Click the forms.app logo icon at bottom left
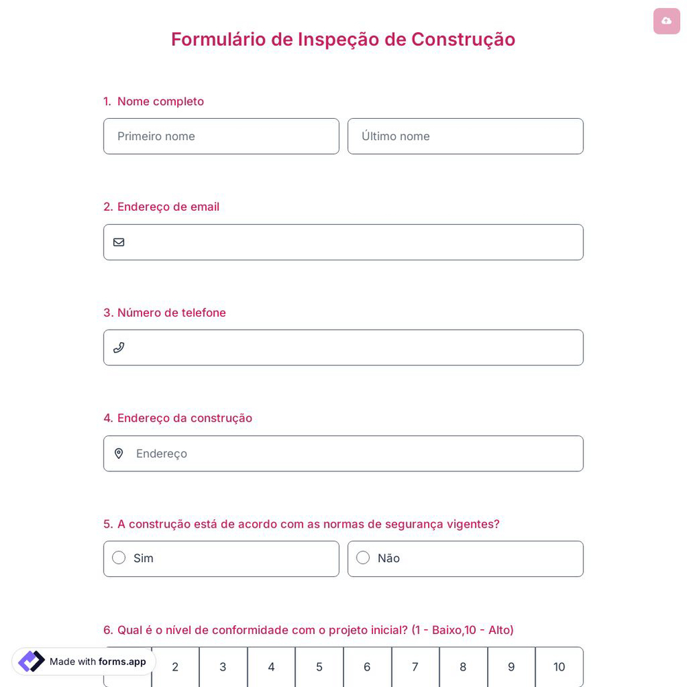Screen dimensions: 687x687 coord(31,662)
